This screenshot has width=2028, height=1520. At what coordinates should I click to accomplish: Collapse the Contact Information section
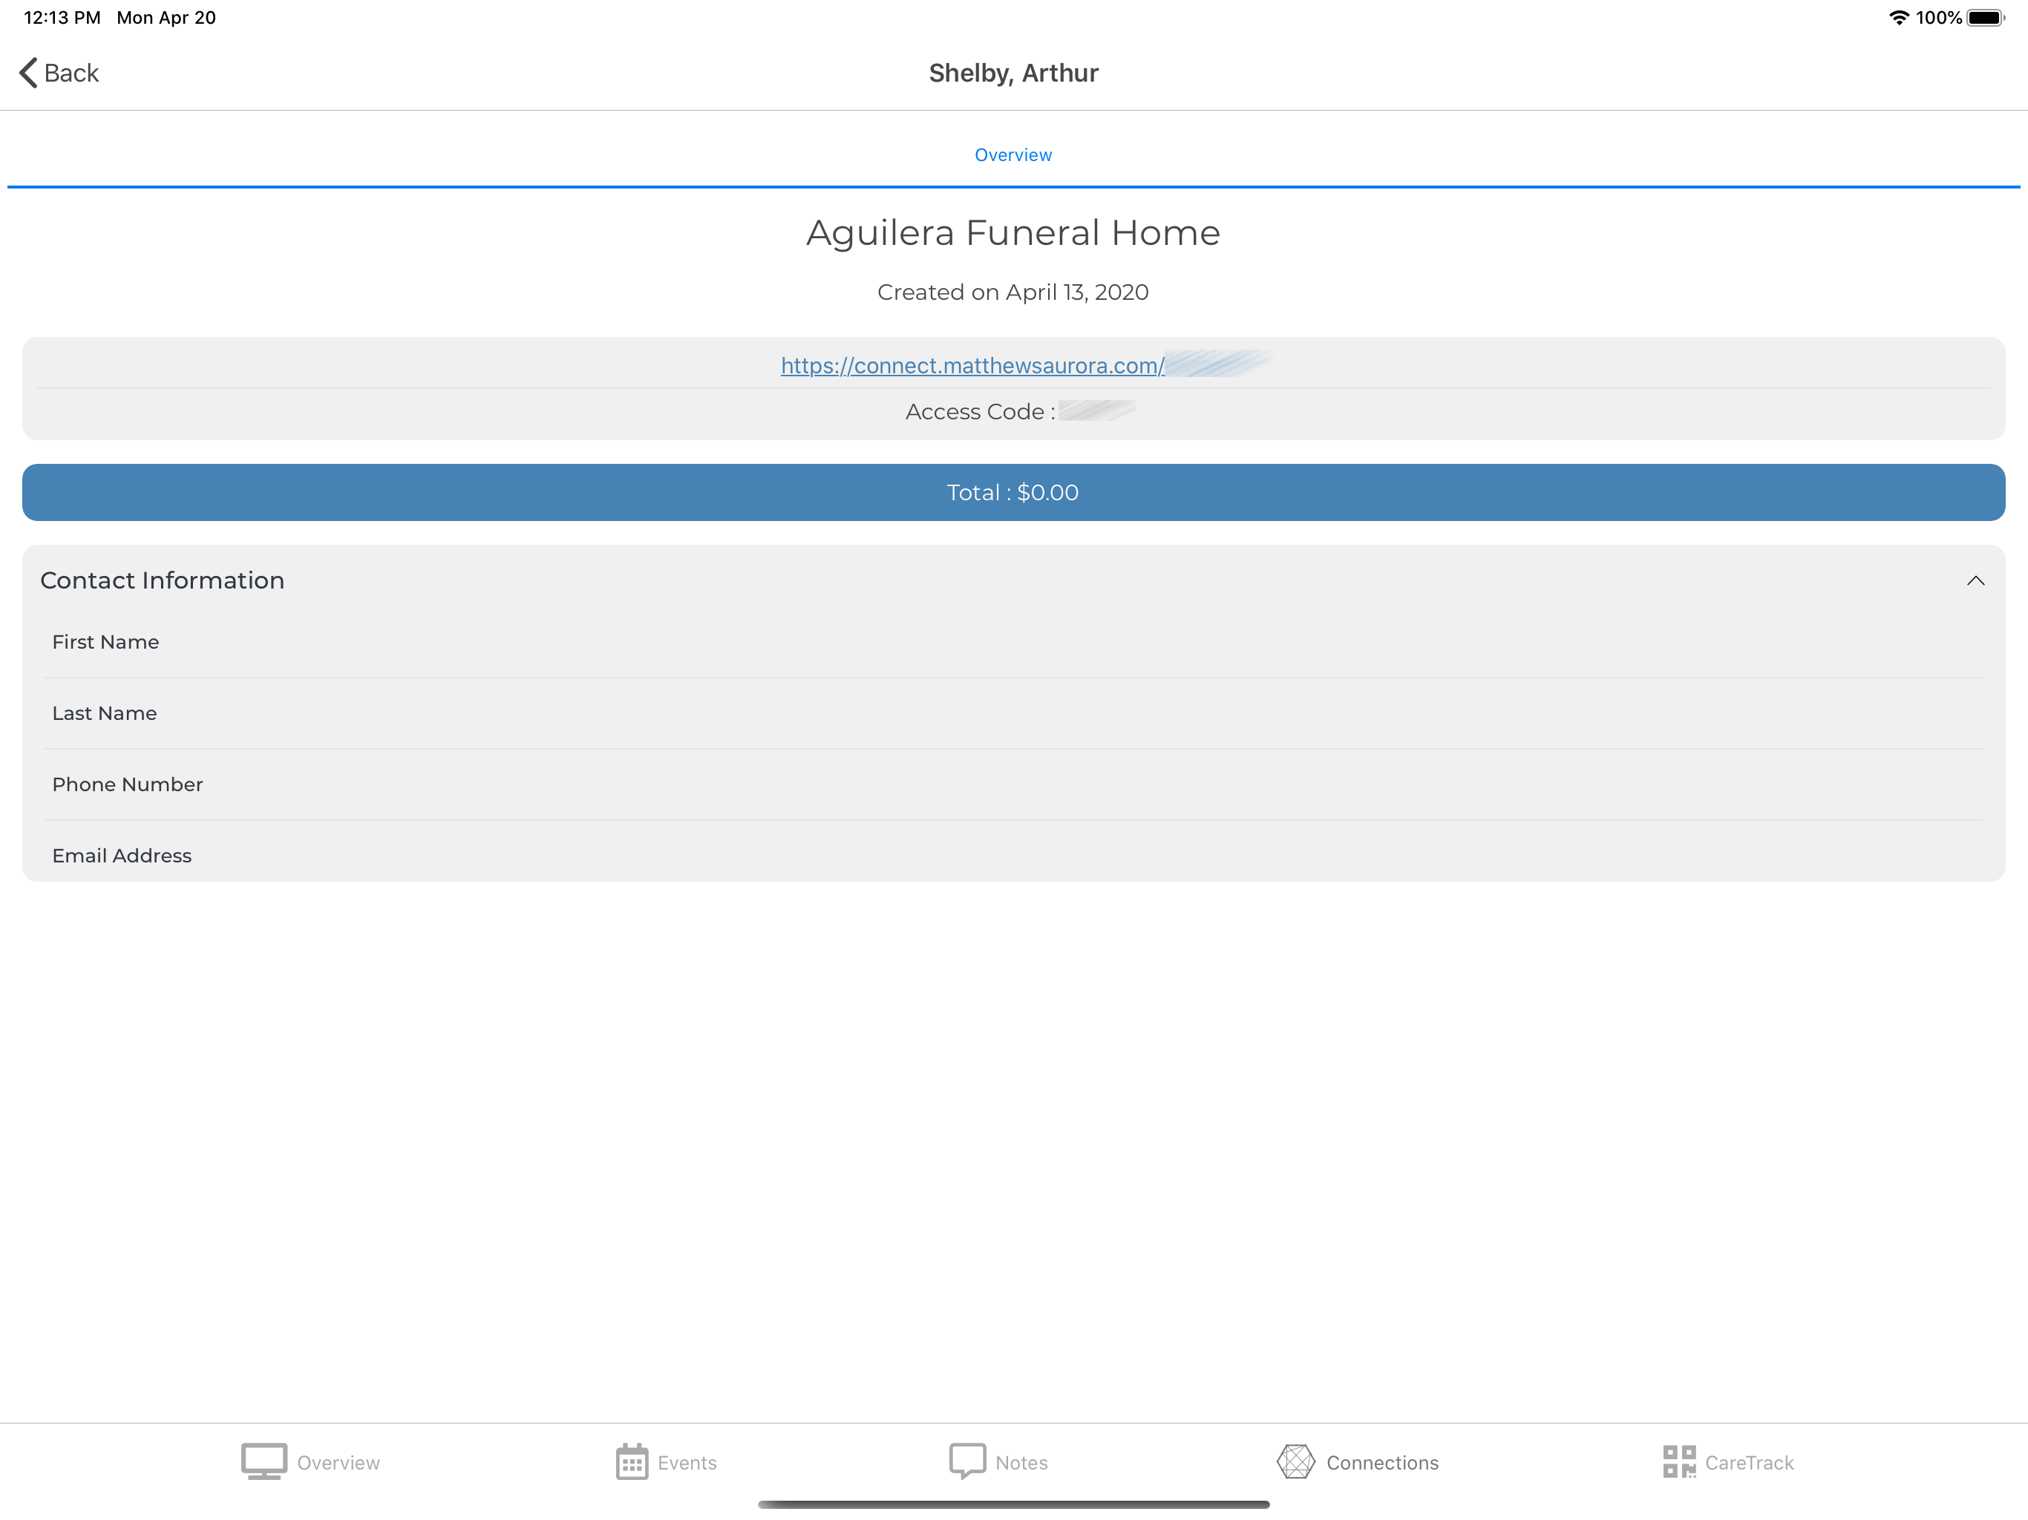[1975, 580]
